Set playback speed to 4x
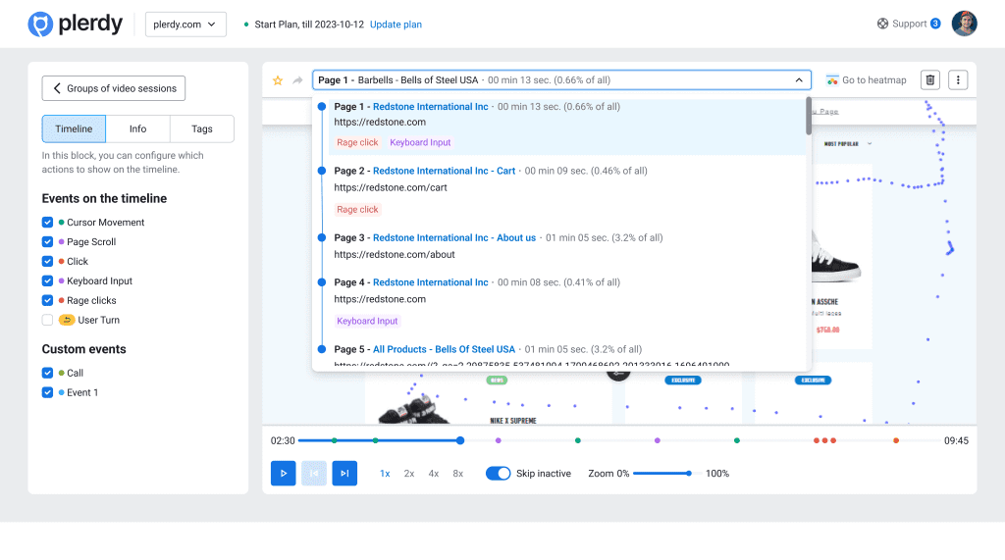 click(x=433, y=474)
